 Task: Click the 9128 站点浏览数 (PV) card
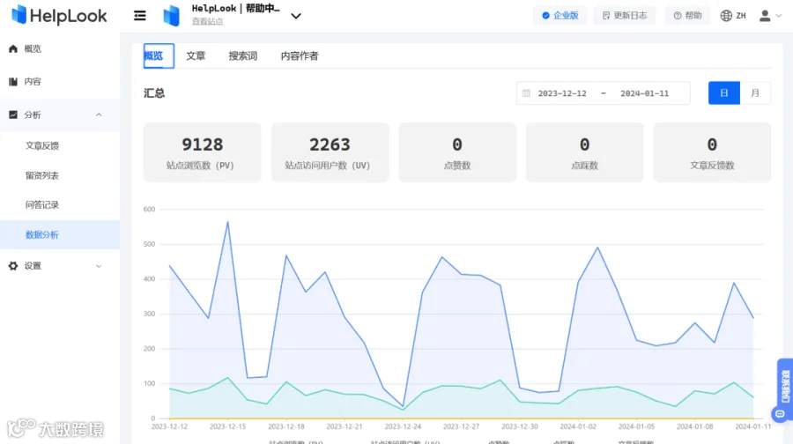pyautogui.click(x=203, y=152)
